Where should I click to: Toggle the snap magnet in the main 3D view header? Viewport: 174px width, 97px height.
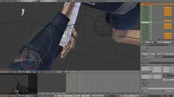point(60,72)
